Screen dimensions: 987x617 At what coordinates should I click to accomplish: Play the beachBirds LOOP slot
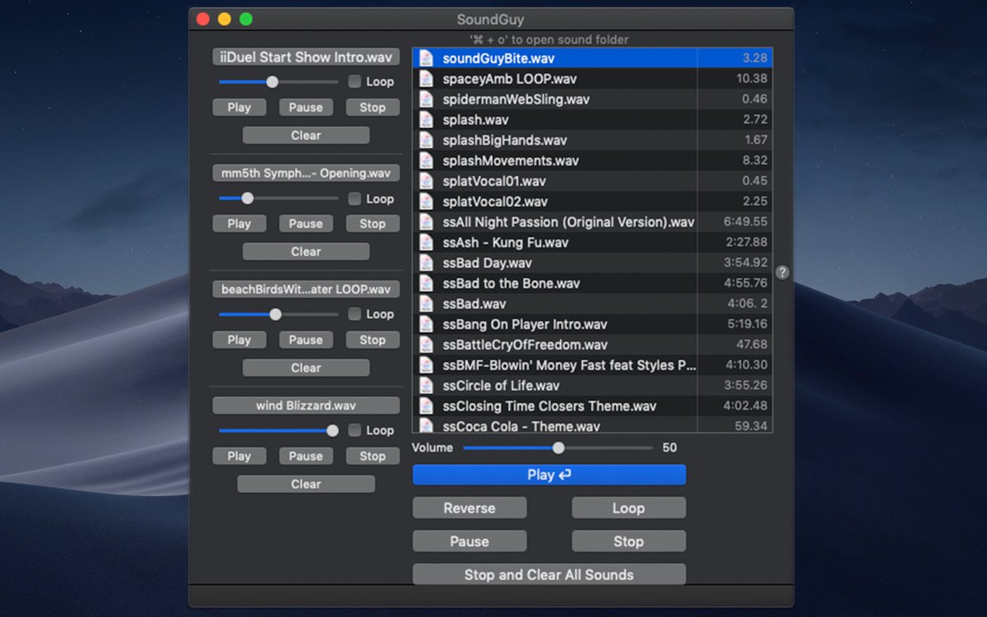[239, 340]
